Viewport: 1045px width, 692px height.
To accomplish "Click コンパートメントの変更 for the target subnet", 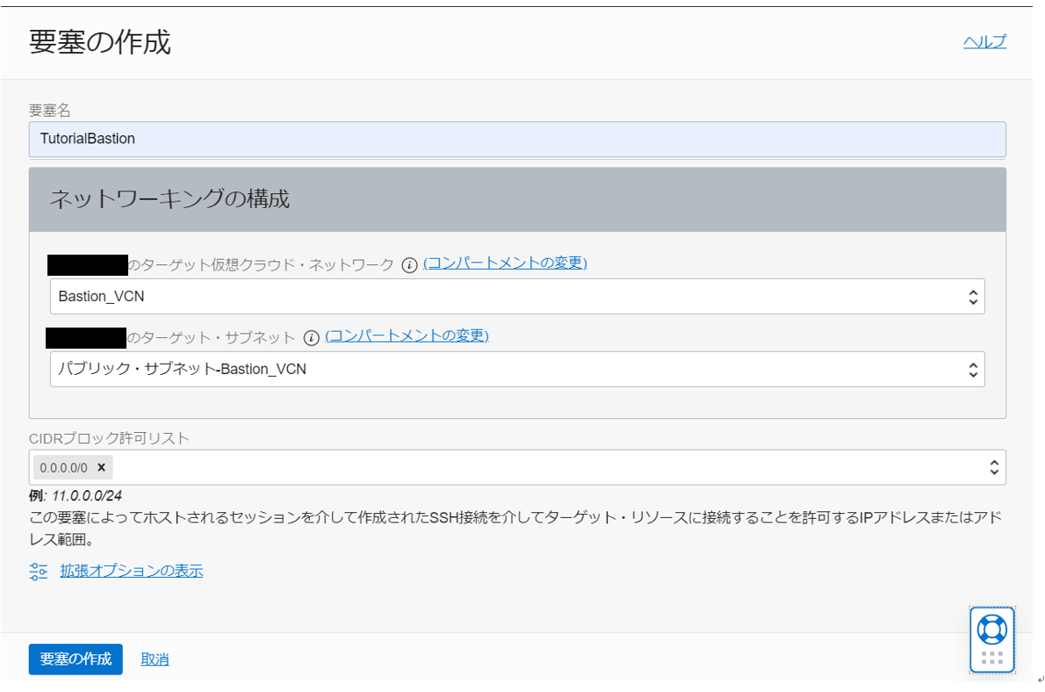I will (x=407, y=335).
